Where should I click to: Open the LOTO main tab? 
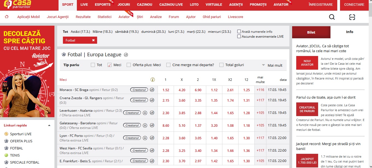click(194, 5)
